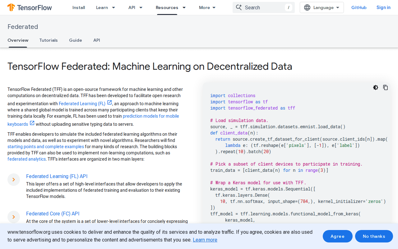Click Learn more in cookie banner

click(x=205, y=240)
